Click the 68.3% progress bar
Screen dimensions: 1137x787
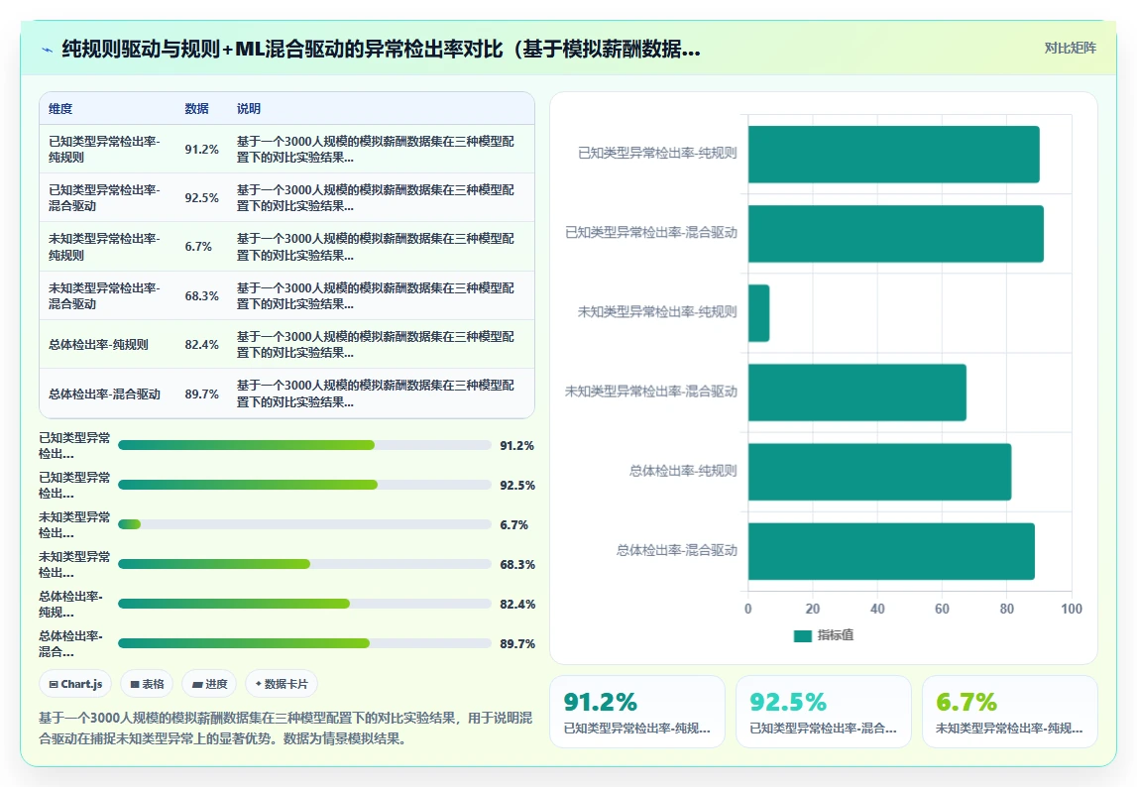click(x=304, y=564)
